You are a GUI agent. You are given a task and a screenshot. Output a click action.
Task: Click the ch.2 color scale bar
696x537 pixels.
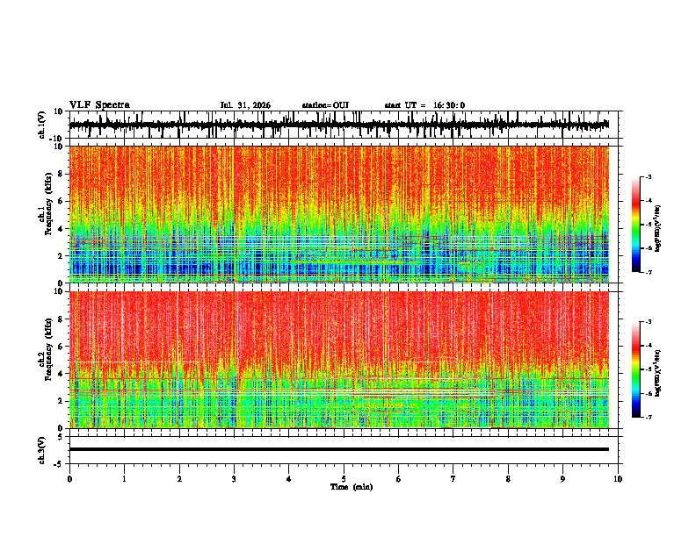point(636,369)
